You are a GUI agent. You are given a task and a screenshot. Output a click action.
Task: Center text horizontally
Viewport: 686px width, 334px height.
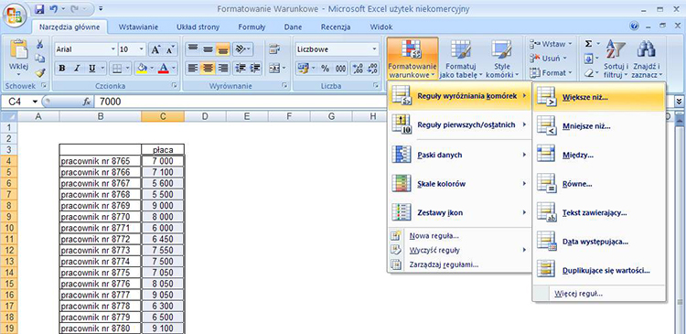208,69
